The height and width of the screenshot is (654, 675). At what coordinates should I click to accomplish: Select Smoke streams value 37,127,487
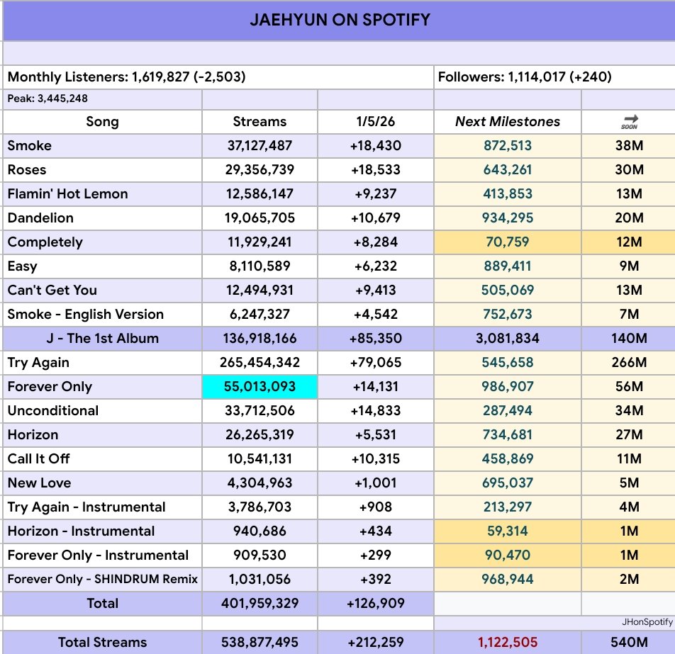pos(260,146)
